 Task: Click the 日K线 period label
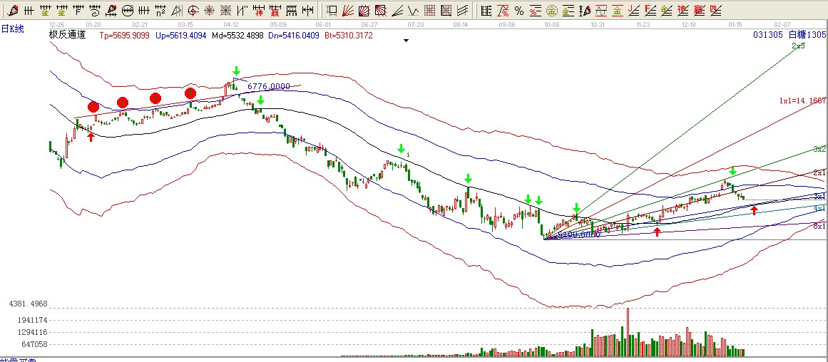pyautogui.click(x=13, y=28)
